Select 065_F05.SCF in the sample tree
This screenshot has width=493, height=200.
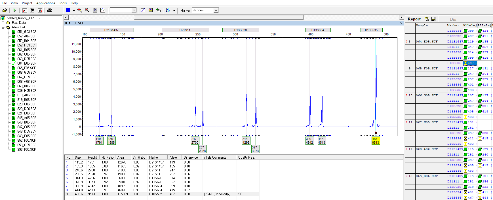[27, 68]
